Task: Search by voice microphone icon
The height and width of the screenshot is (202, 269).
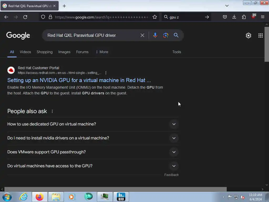Action: click(155, 36)
